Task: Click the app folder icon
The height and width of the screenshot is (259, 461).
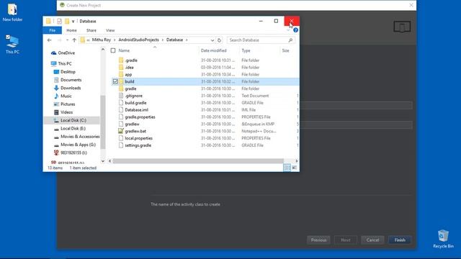Action: (x=121, y=74)
